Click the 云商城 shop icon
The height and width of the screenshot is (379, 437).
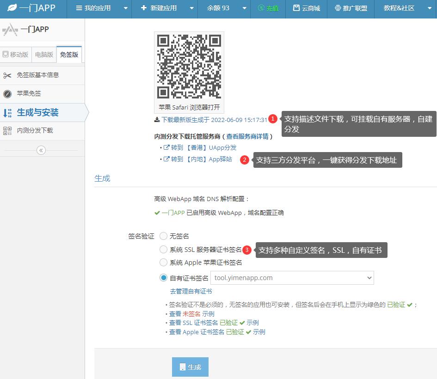click(x=296, y=8)
